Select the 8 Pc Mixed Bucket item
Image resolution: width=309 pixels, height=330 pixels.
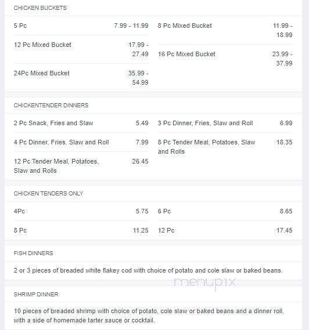[x=225, y=30]
